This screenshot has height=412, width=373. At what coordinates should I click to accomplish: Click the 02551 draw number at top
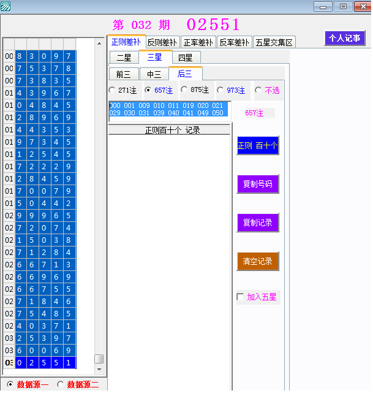coord(213,25)
